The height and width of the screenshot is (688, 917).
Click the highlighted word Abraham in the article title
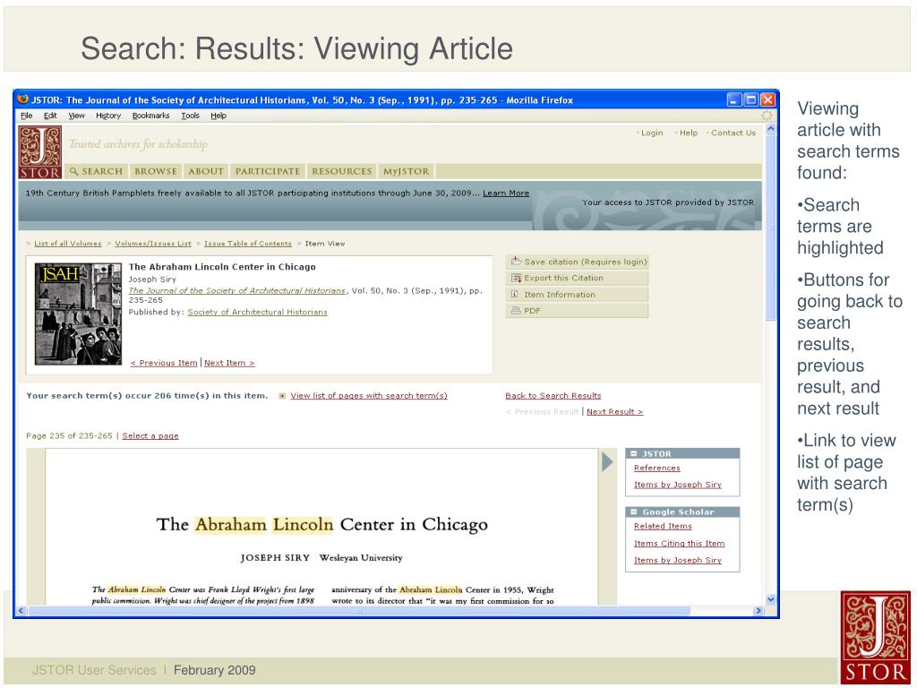click(x=230, y=524)
